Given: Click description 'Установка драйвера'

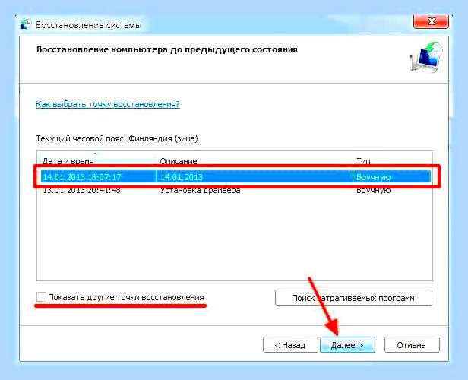Looking at the screenshot, I should (201, 190).
